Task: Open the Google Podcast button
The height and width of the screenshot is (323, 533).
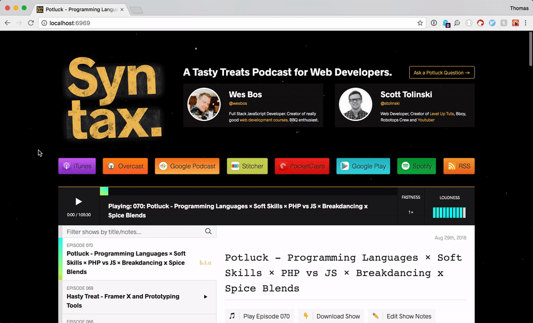Action: coord(187,166)
